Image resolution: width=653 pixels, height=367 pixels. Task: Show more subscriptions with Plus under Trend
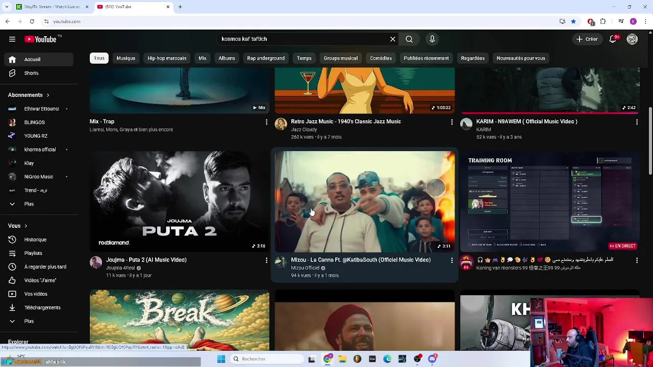[x=40, y=204]
